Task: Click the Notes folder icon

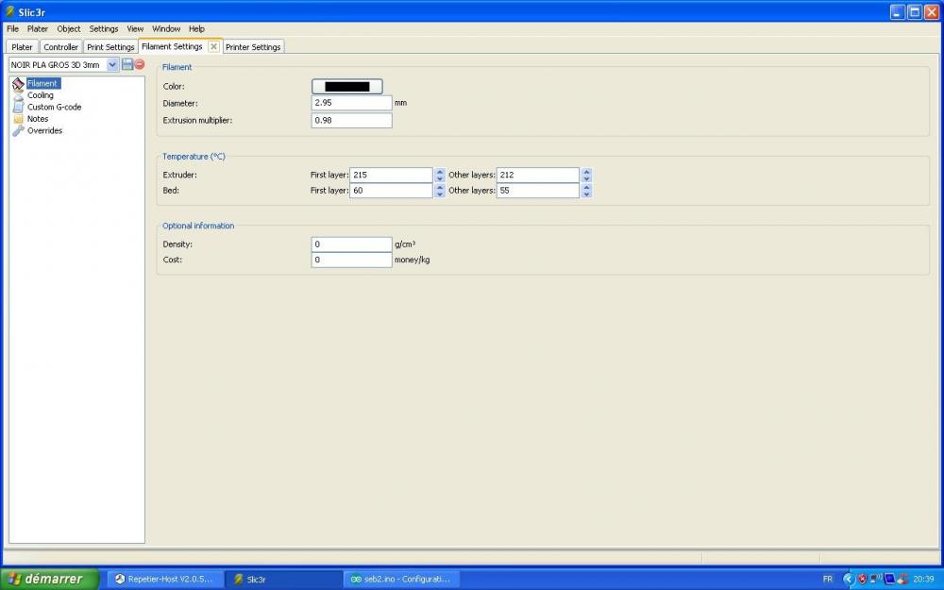Action: (18, 119)
